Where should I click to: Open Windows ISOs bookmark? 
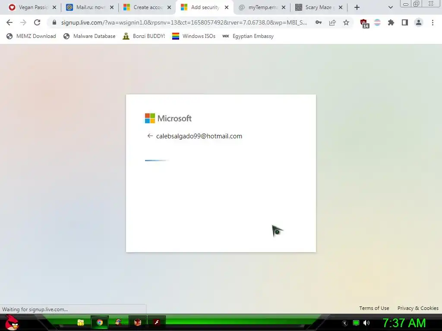click(x=194, y=36)
